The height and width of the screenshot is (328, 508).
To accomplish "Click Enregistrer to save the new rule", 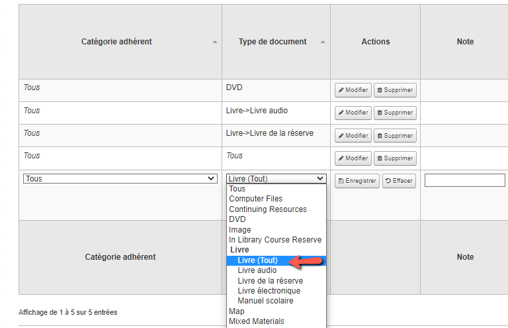I will pyautogui.click(x=357, y=181).
